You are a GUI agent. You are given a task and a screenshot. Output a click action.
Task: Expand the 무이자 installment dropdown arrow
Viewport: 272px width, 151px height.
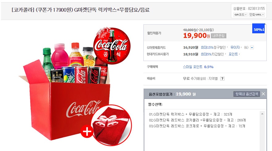[x=252, y=47]
